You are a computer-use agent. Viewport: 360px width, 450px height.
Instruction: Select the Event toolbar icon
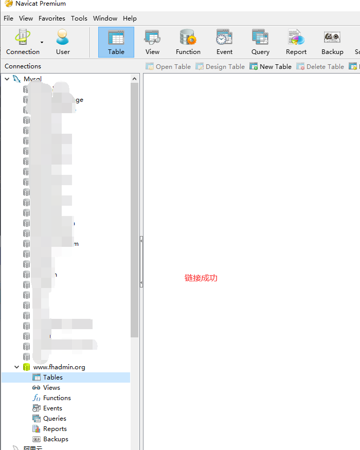[x=224, y=42]
